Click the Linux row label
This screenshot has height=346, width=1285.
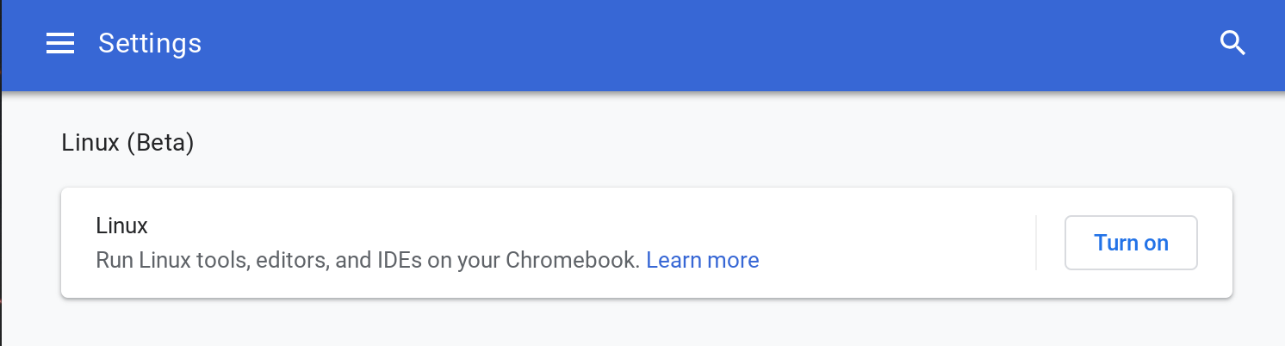coord(121,226)
